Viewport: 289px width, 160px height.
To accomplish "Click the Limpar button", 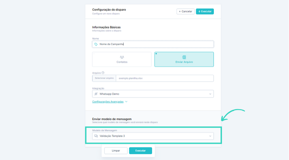I will [116, 151].
